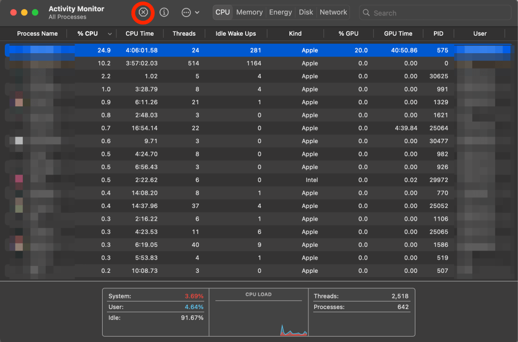Select the Network tab
The image size is (518, 342).
(x=333, y=12)
